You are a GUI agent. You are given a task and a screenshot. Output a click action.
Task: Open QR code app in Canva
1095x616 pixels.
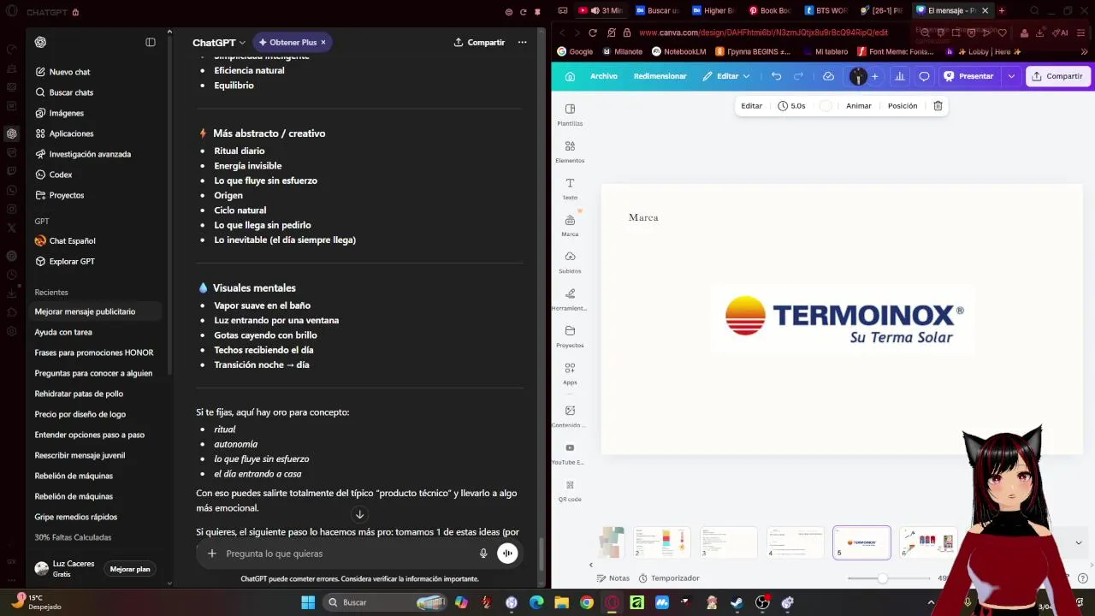(570, 490)
